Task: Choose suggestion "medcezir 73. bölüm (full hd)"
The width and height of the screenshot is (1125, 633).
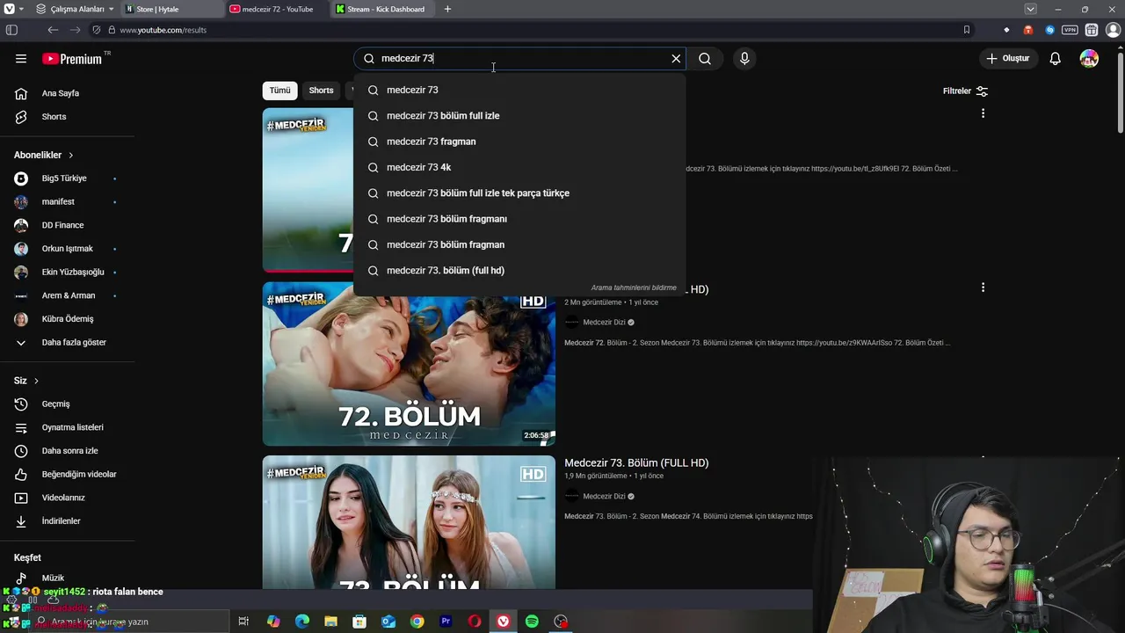Action: pyautogui.click(x=519, y=271)
